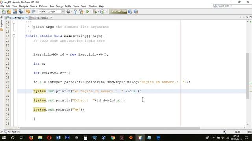
Task: Open the Refactor menu
Action: [x=43, y=6]
